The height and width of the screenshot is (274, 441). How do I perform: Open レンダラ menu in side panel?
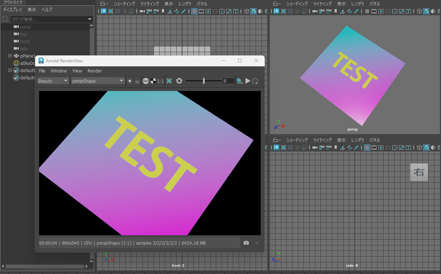(x=358, y=140)
